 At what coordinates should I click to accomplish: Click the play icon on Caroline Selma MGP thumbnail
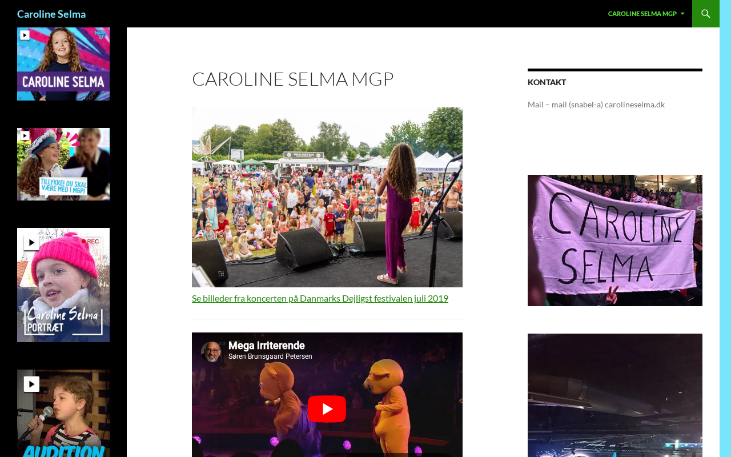[25, 35]
